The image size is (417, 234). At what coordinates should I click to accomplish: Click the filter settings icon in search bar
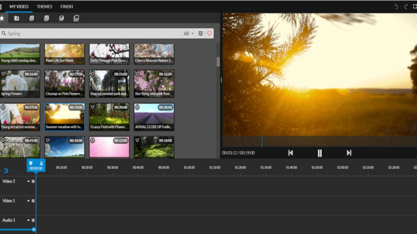click(201, 34)
